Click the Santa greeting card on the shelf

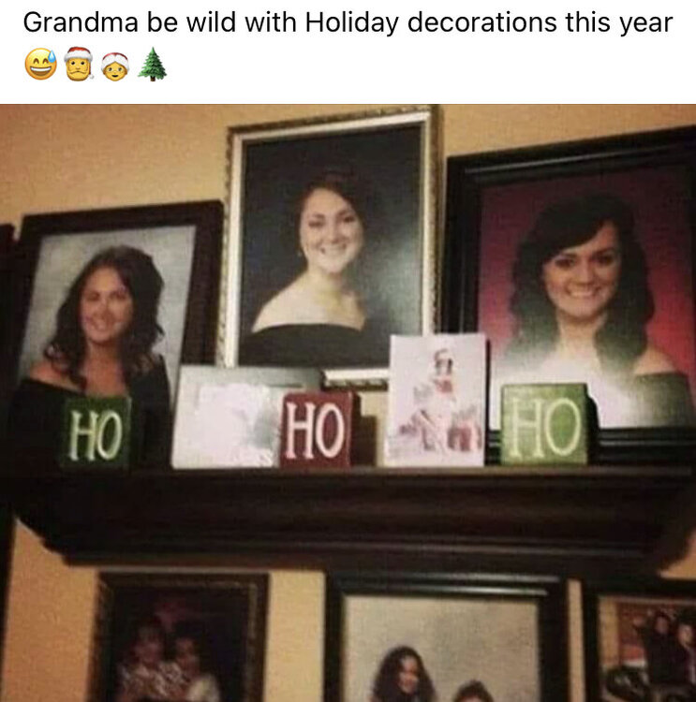437,400
